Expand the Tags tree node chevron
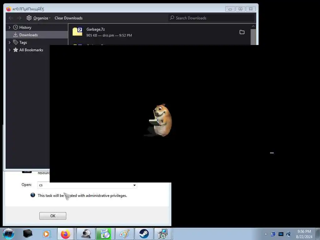Screen dimensions: 320x240 (9, 42)
